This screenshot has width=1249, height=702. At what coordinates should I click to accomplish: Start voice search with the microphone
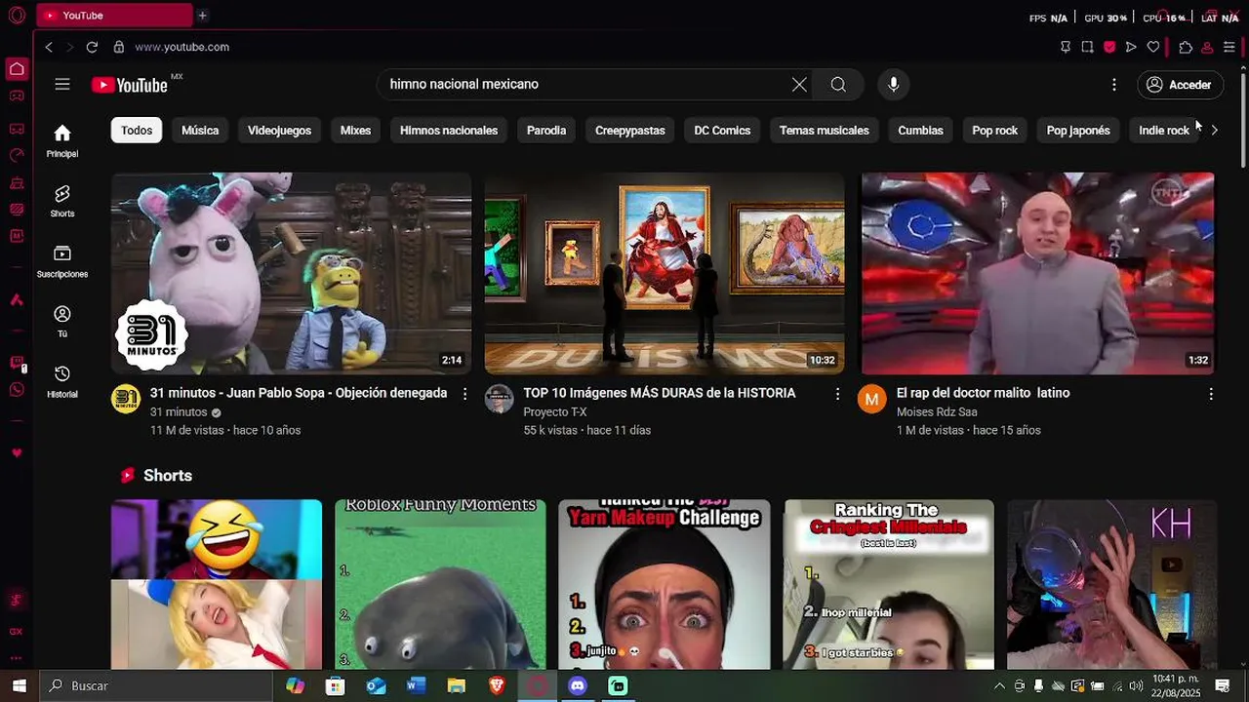[x=893, y=85]
